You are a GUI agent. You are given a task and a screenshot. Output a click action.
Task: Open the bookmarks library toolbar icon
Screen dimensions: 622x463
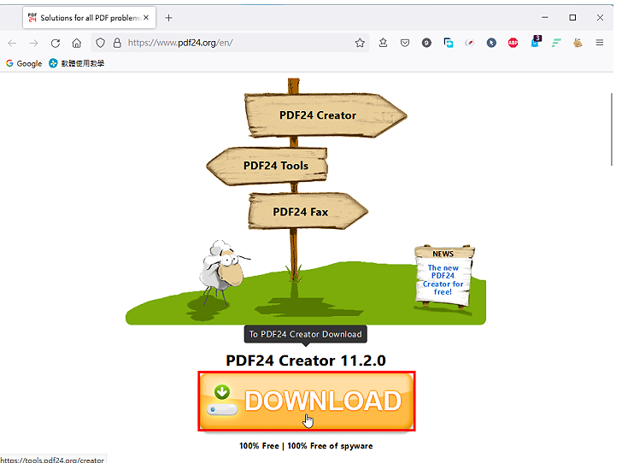pyautogui.click(x=383, y=43)
